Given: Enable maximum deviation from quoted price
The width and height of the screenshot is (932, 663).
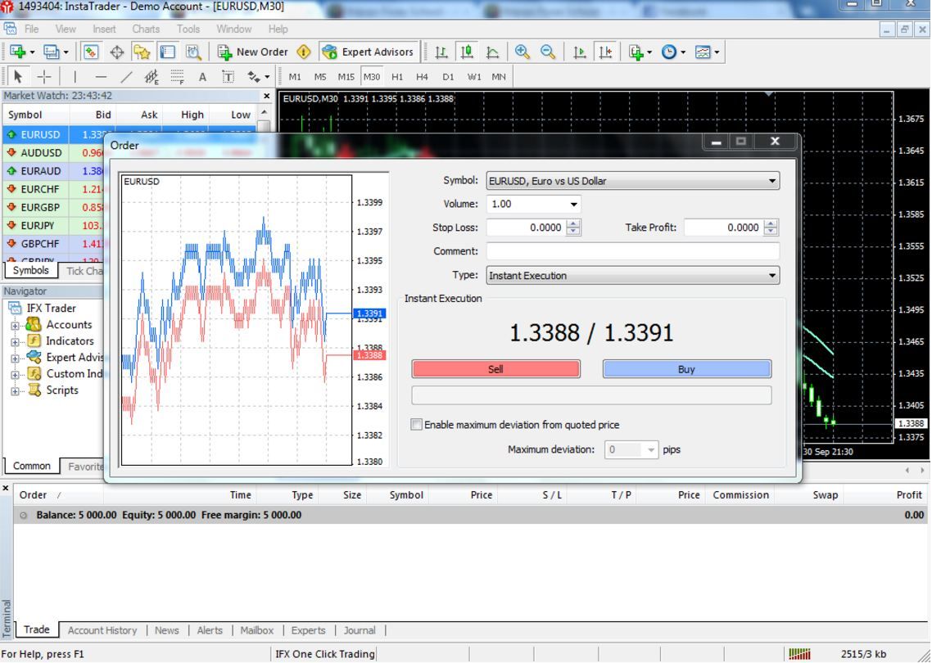Looking at the screenshot, I should [x=417, y=425].
